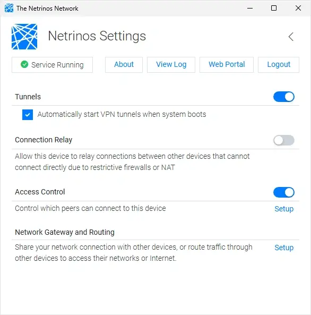This screenshot has width=311, height=315.
Task: Disable the Access Control toggle
Action: tap(284, 192)
